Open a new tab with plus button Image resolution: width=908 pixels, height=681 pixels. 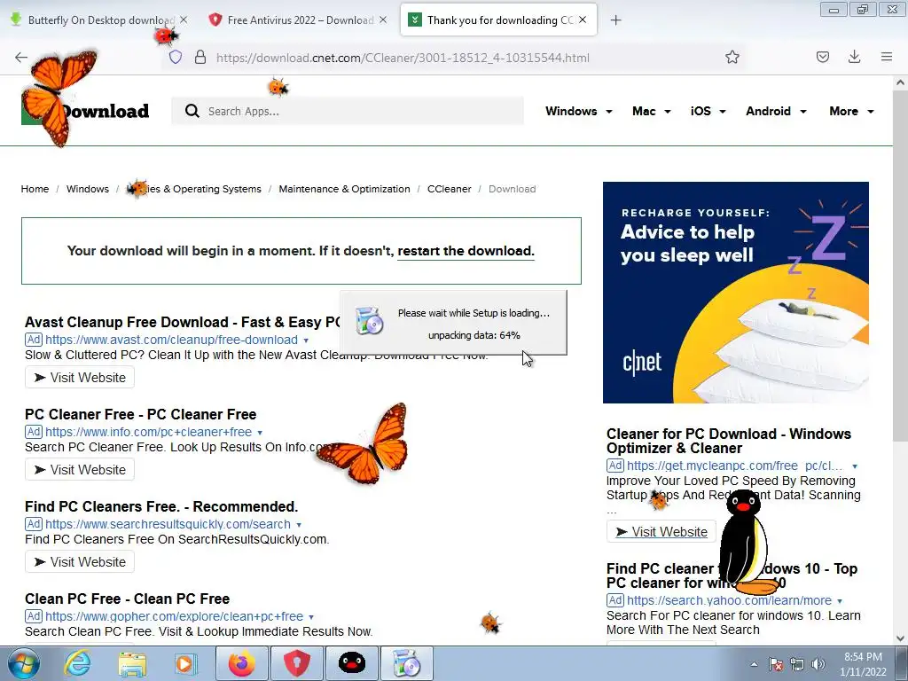tap(615, 20)
